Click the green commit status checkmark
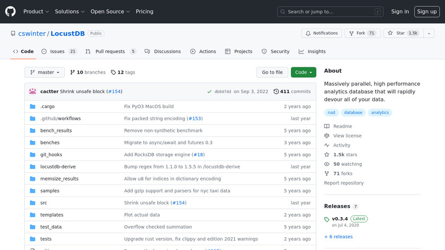This screenshot has height=250, width=445. click(x=209, y=92)
